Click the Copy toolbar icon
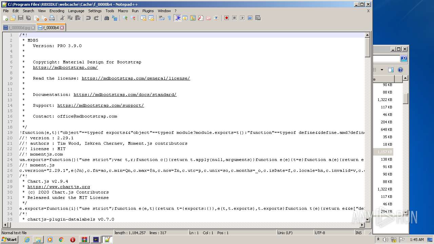The image size is (434, 244). pyautogui.click(x=70, y=18)
